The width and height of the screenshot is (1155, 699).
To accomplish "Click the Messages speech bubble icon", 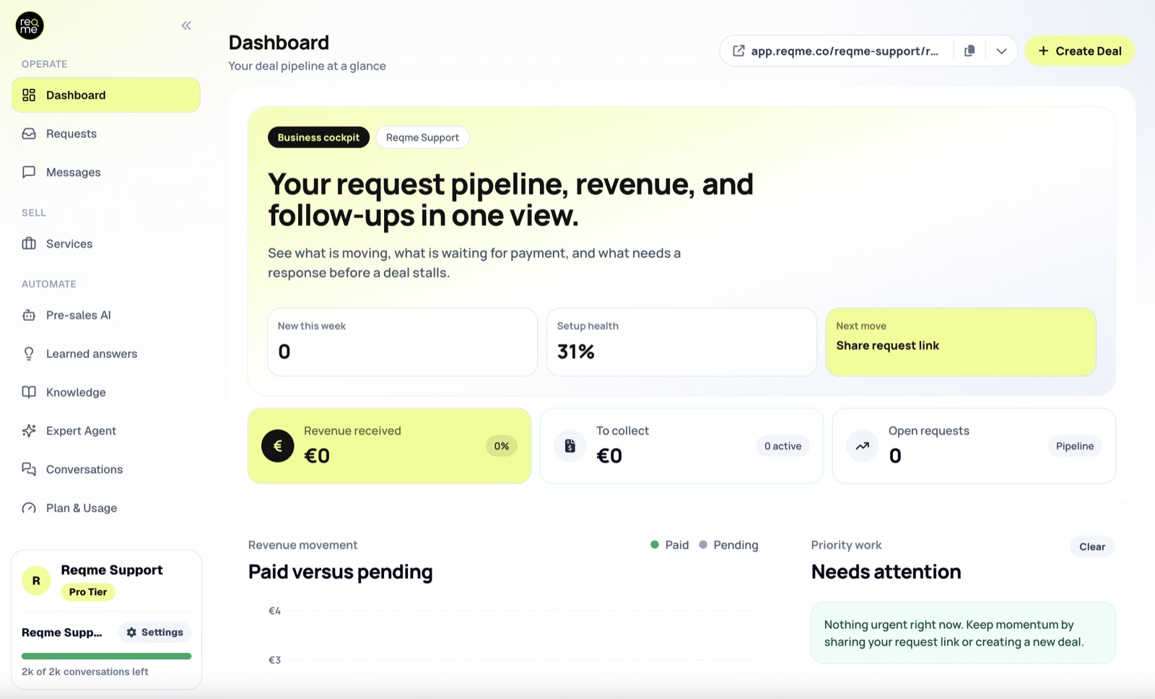I will [29, 172].
